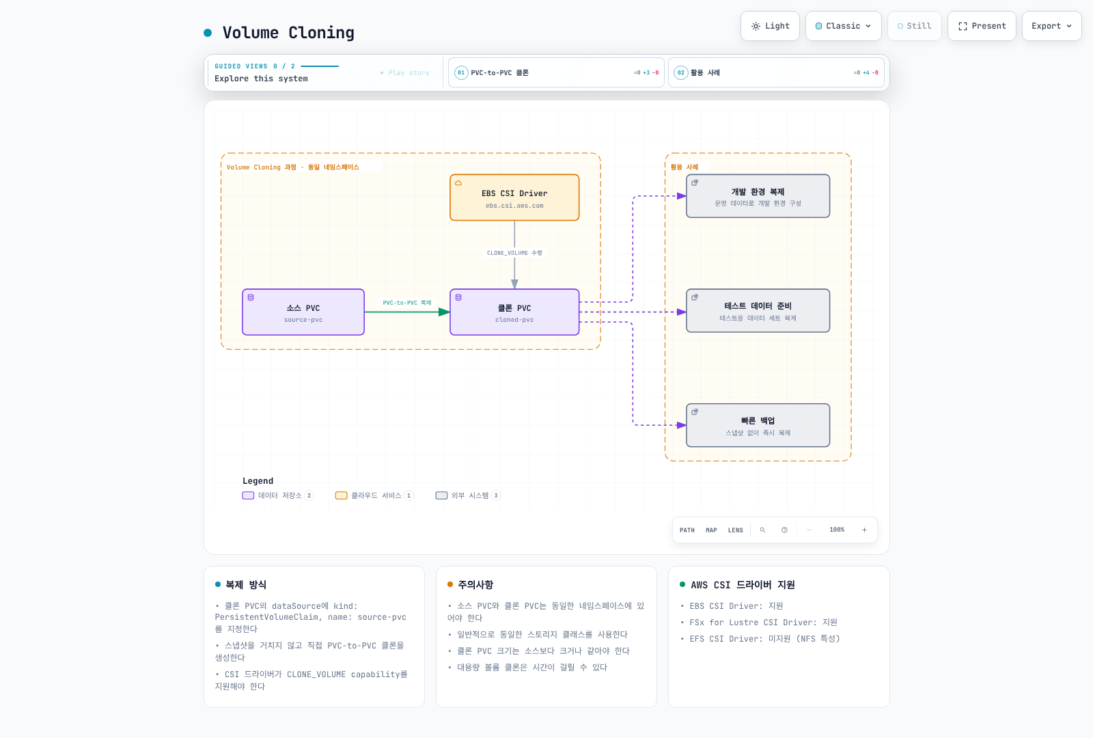
Task: Switch to LENS mode
Action: (736, 530)
